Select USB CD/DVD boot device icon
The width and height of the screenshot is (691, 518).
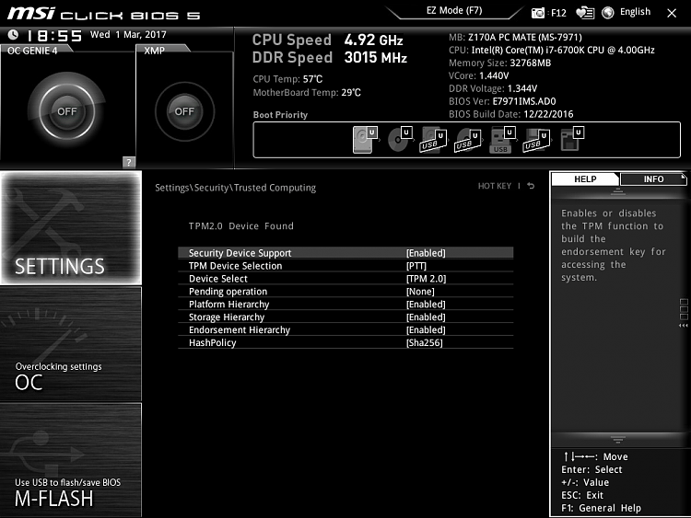coord(468,140)
